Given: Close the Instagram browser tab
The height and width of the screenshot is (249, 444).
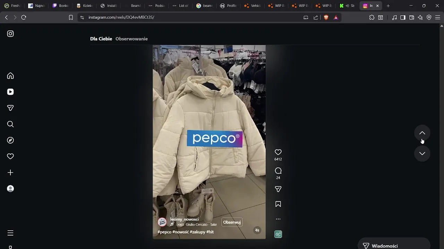Looking at the screenshot, I should [377, 6].
